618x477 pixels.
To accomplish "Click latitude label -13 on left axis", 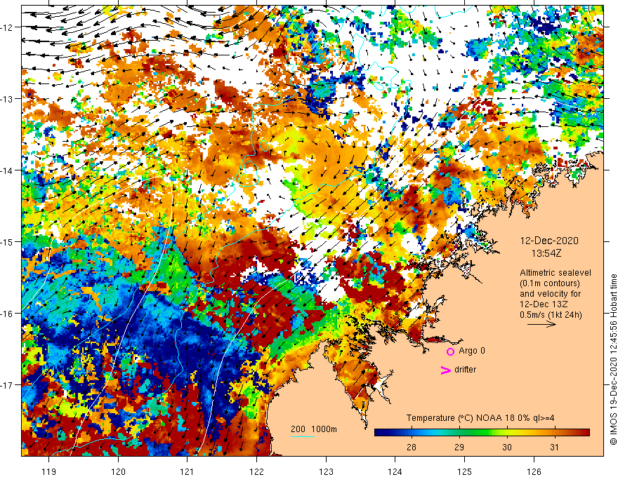I will pos(7,99).
